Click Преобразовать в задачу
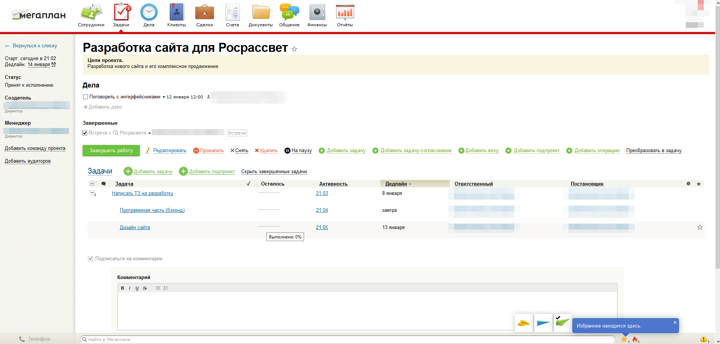Screen dimensions: 720x344 click(654, 151)
